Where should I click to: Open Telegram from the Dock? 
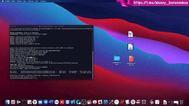coord(46,102)
